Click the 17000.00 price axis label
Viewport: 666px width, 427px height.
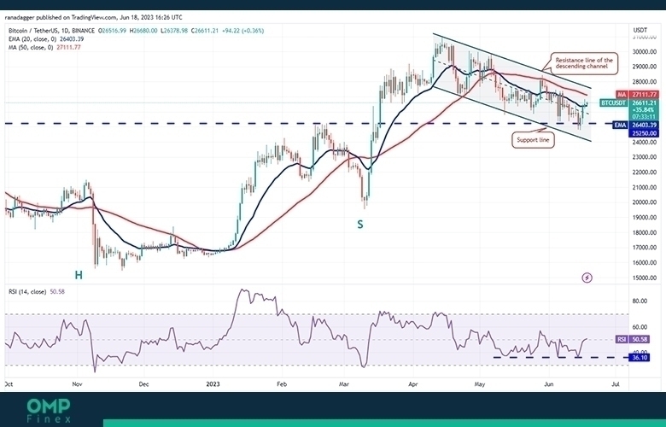(x=645, y=248)
